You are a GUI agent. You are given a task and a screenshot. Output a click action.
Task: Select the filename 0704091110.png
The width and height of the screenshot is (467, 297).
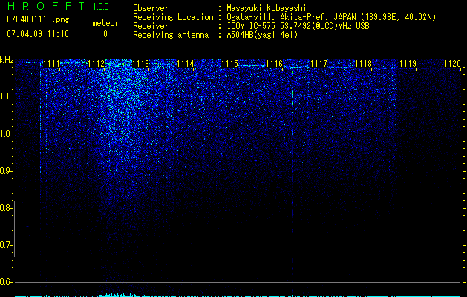[38, 19]
